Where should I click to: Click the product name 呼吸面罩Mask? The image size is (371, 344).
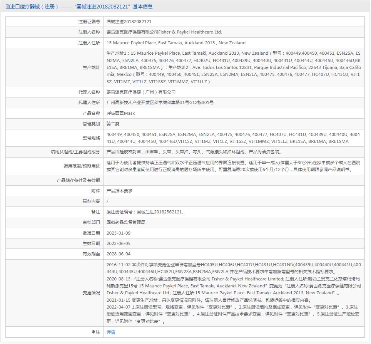(120, 113)
